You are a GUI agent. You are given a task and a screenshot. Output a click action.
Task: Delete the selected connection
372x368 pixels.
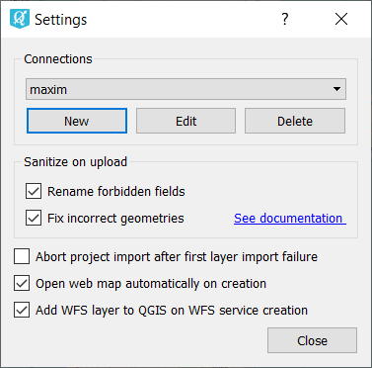click(295, 121)
